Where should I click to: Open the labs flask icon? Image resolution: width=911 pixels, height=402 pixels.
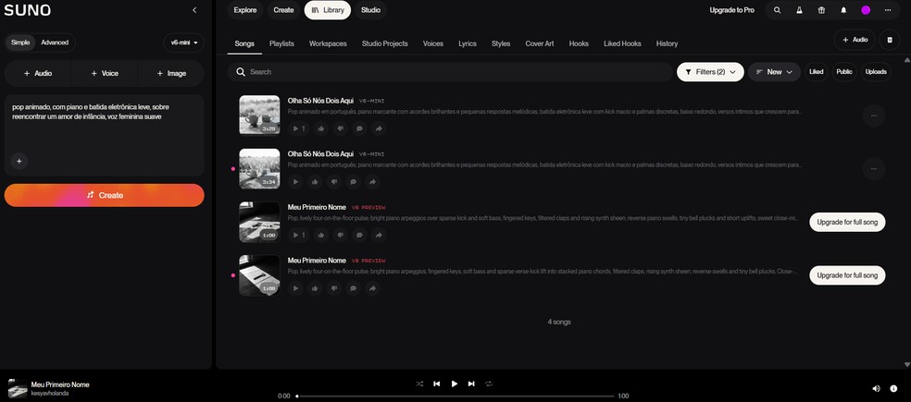[x=799, y=10]
